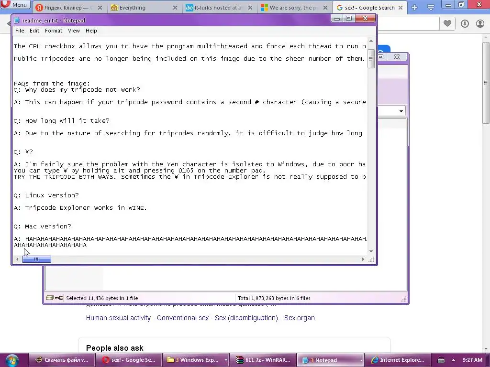490x367 pixels.
Task: Switch to 611.7z - WinRAR taskbar button
Action: (x=263, y=360)
